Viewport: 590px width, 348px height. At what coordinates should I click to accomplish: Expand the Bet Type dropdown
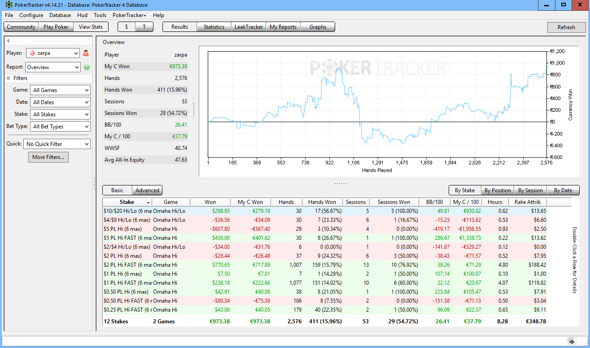pyautogui.click(x=60, y=127)
